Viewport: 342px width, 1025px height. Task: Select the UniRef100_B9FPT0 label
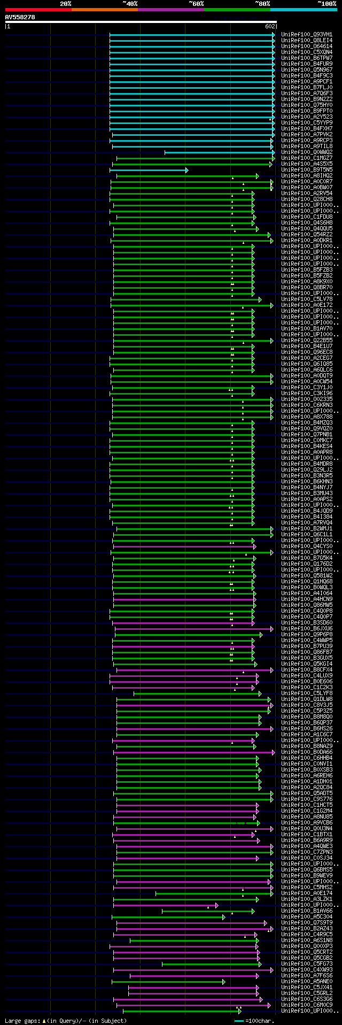(307, 111)
